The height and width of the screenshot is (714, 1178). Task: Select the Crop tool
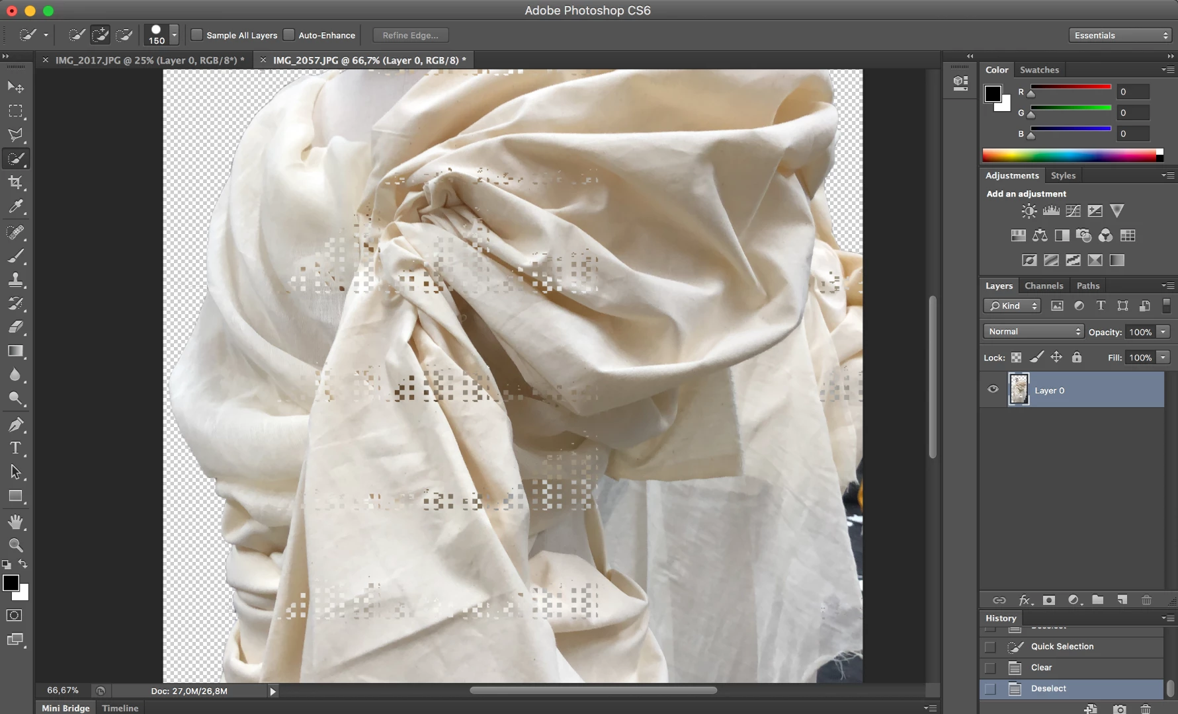(x=15, y=182)
